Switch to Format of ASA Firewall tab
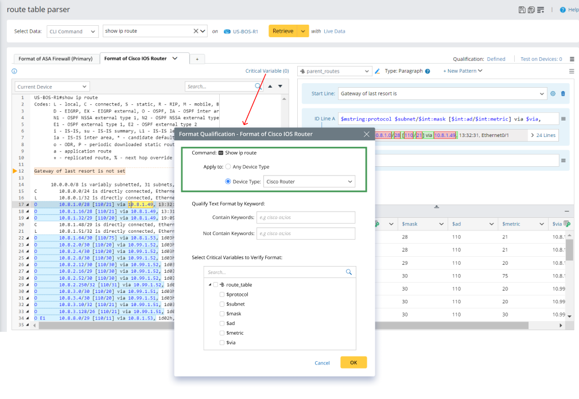 point(56,58)
